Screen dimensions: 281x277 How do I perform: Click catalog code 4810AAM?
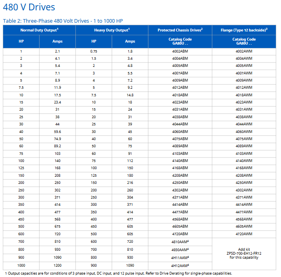pos(180,241)
